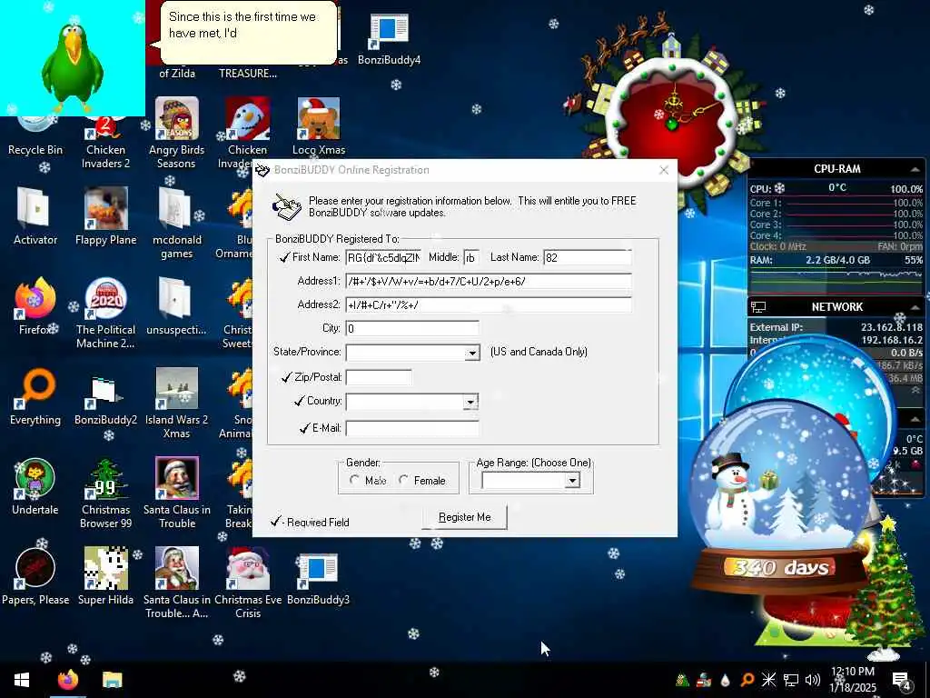Viewport: 930px width, 698px height.
Task: Open the Everything magnifier tray icon
Action: (747, 680)
